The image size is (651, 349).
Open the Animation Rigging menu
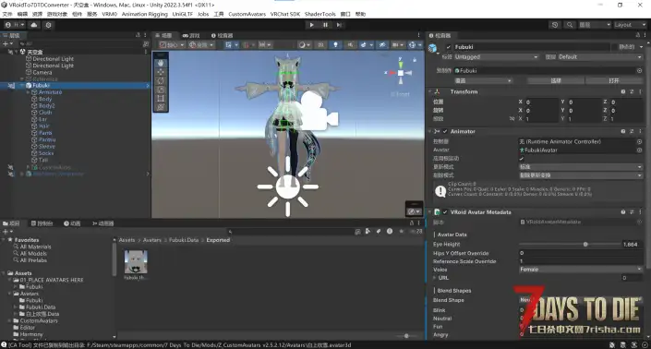click(x=144, y=14)
